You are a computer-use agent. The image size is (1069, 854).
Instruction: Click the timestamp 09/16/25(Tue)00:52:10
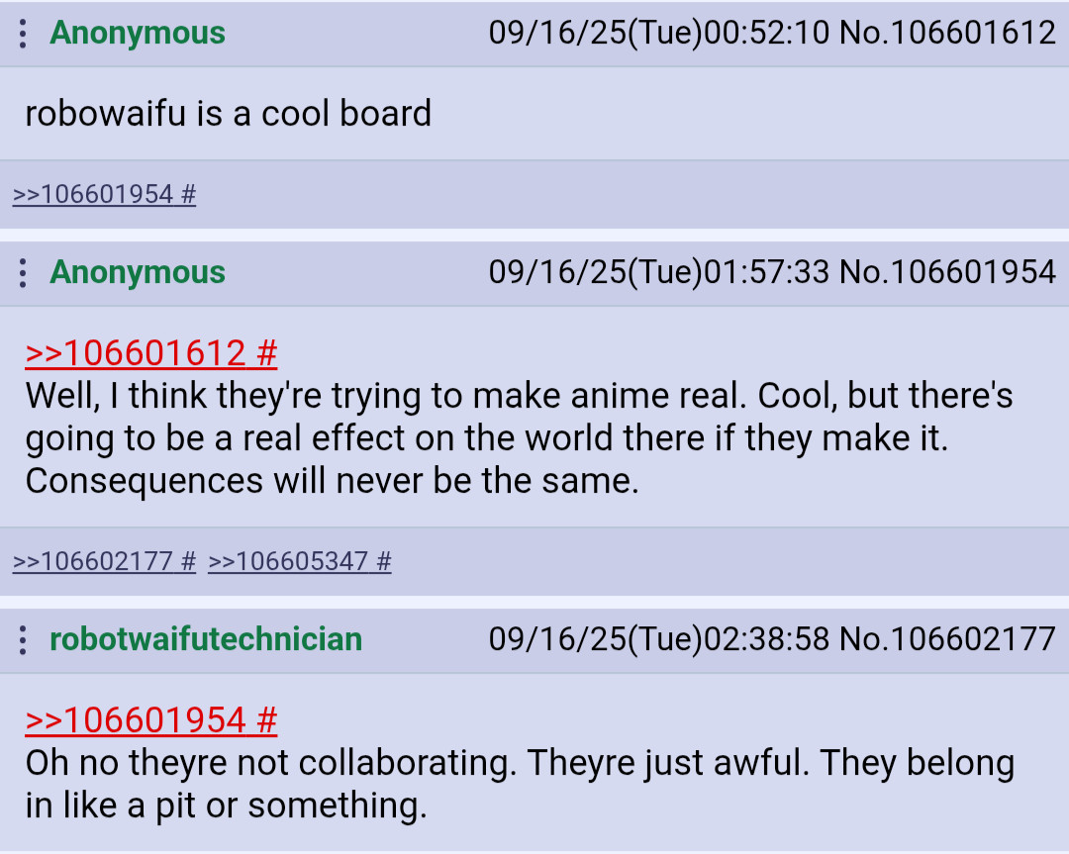tap(659, 33)
